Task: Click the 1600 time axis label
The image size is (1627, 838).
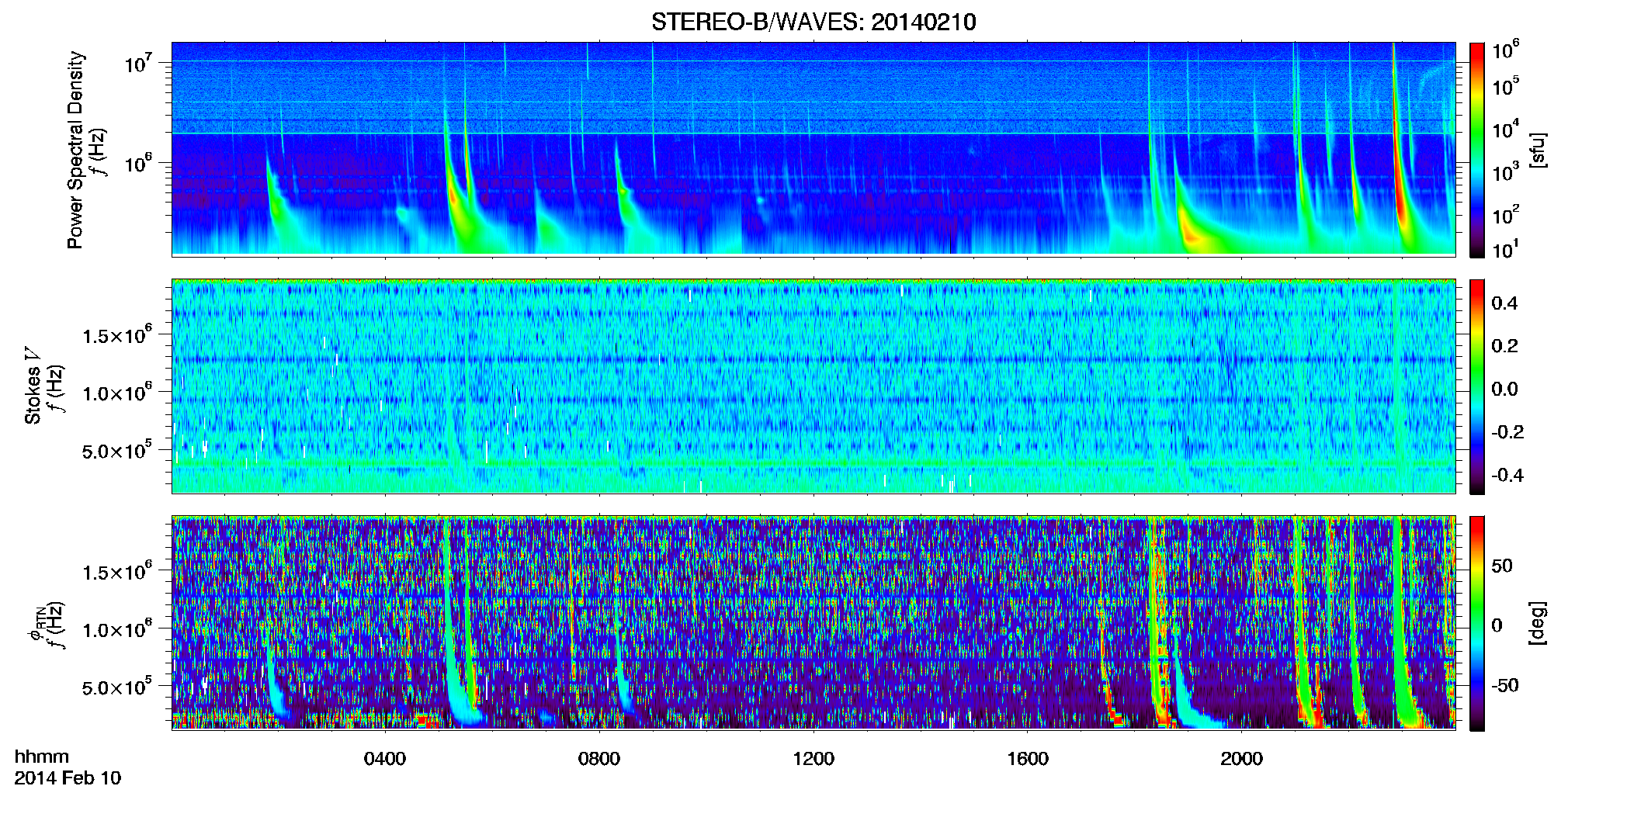Action: 1028,758
